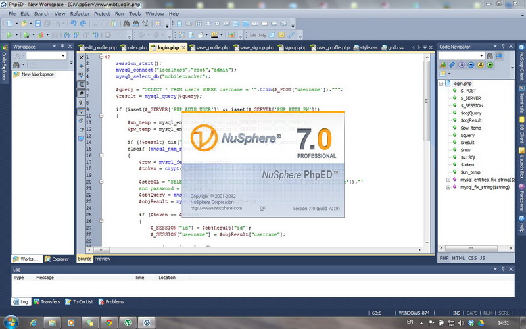The height and width of the screenshot is (329, 526).
Task: Click OK on the NuSphere about dialog
Action: click(262, 208)
